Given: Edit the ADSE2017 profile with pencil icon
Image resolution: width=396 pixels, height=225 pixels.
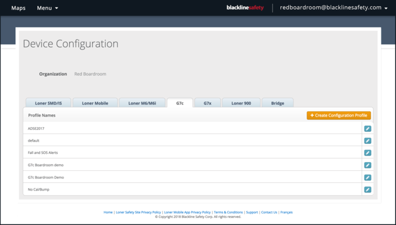Looking at the screenshot, I should [367, 129].
